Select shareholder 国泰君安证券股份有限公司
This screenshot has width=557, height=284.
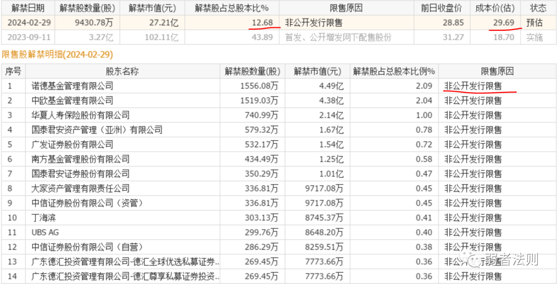pos(80,174)
